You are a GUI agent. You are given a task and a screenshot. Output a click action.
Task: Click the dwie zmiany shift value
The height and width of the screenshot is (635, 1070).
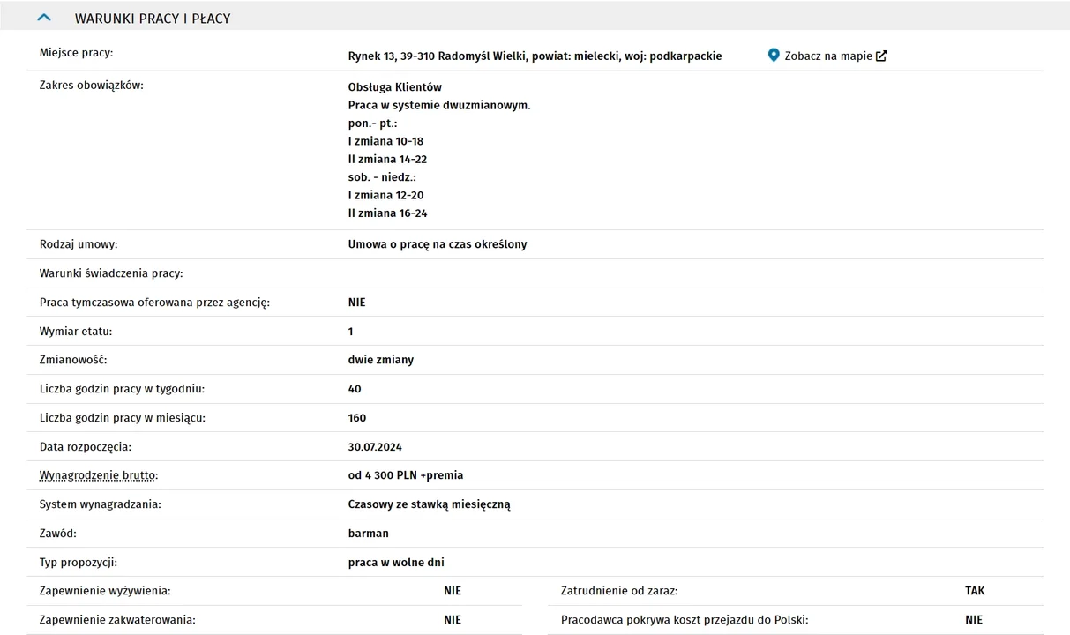(381, 360)
